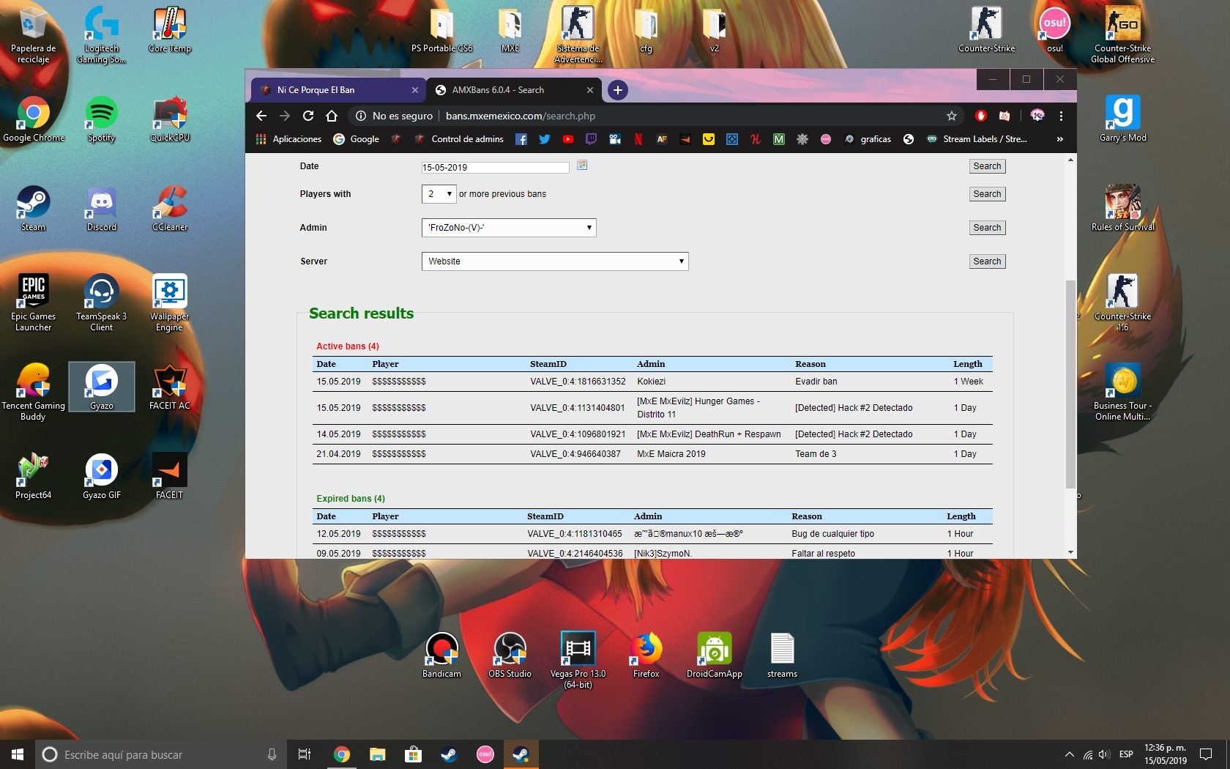Expand the previous bans count dropdown
The height and width of the screenshot is (769, 1230).
click(x=439, y=194)
